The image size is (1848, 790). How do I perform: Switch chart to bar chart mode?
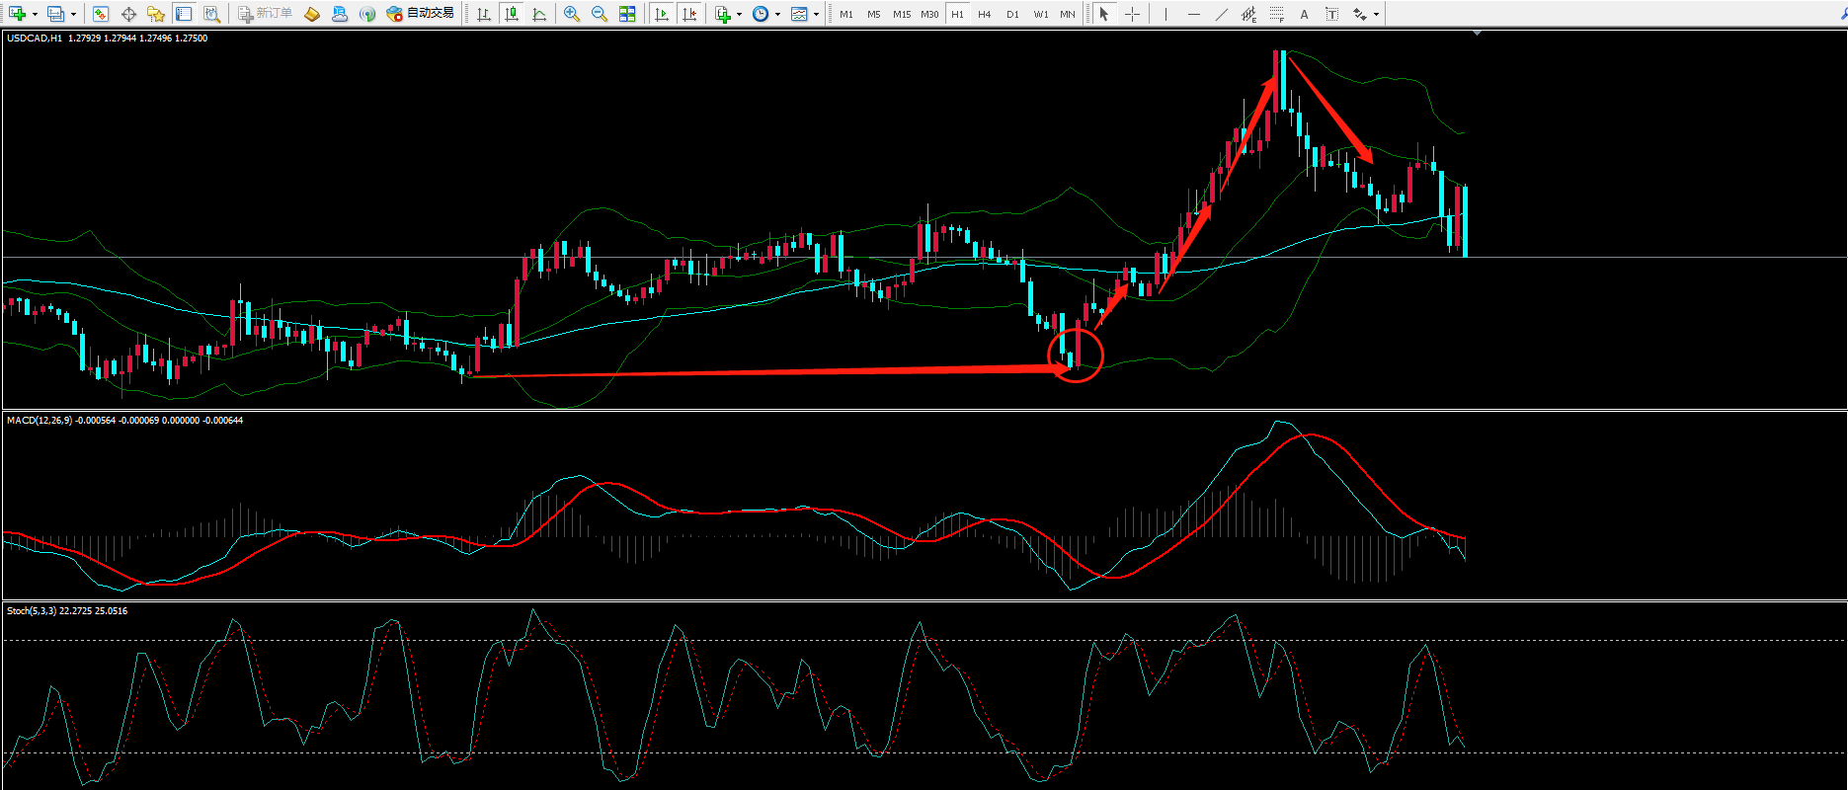click(x=483, y=14)
